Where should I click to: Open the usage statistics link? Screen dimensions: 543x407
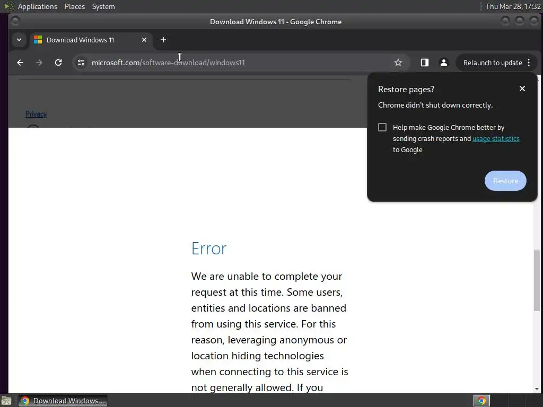496,139
